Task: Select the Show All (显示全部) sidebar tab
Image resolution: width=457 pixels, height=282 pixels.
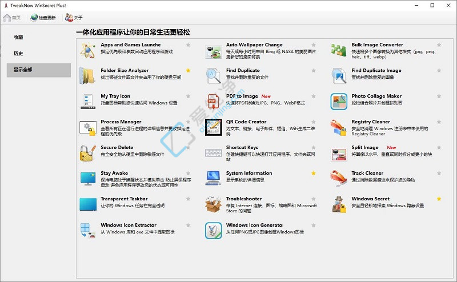Action: pos(39,70)
